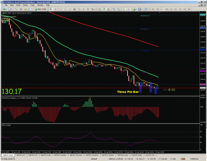Screen dimensions: 207x161
Task: Open the Templates toolbar icon
Action: click(145, 9)
